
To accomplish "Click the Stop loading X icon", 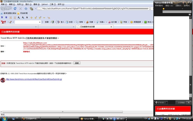I will click(x=21, y=8).
